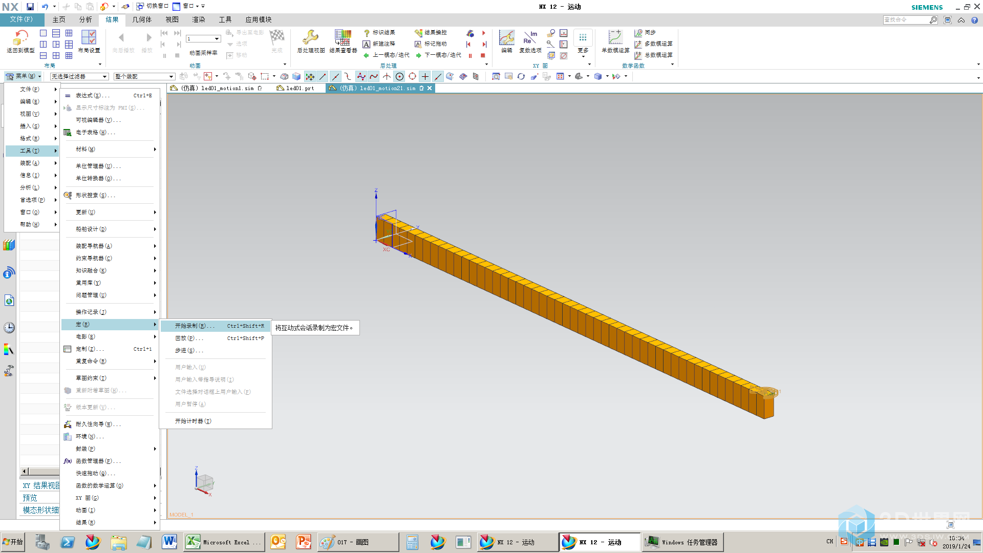Open the Menu (菜单) dropdown button
Image resolution: width=983 pixels, height=553 pixels.
point(24,76)
